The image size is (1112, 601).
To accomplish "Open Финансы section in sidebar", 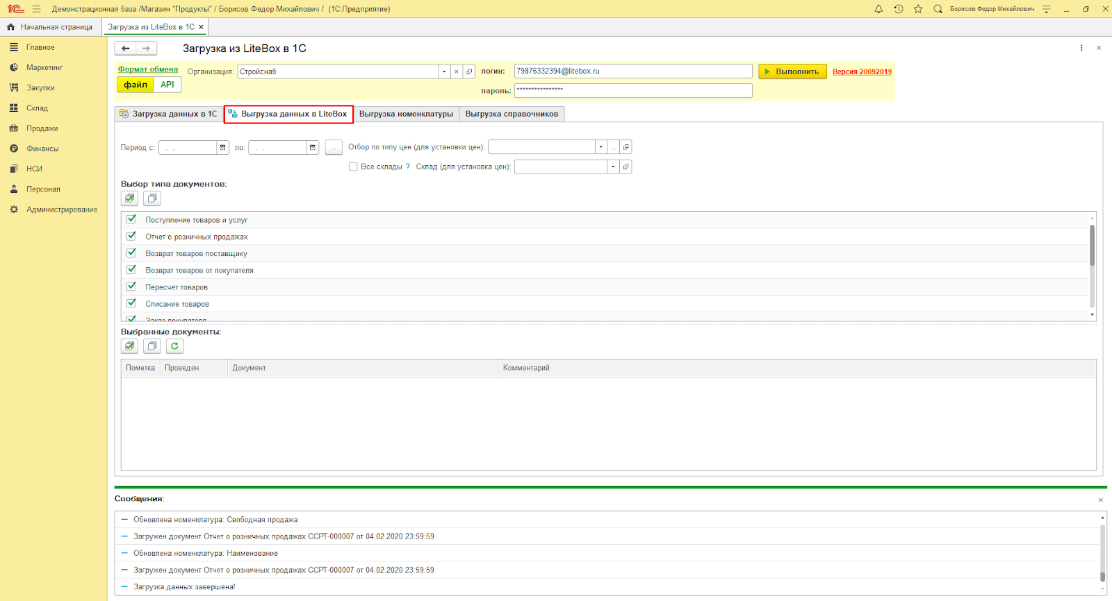I will click(42, 149).
